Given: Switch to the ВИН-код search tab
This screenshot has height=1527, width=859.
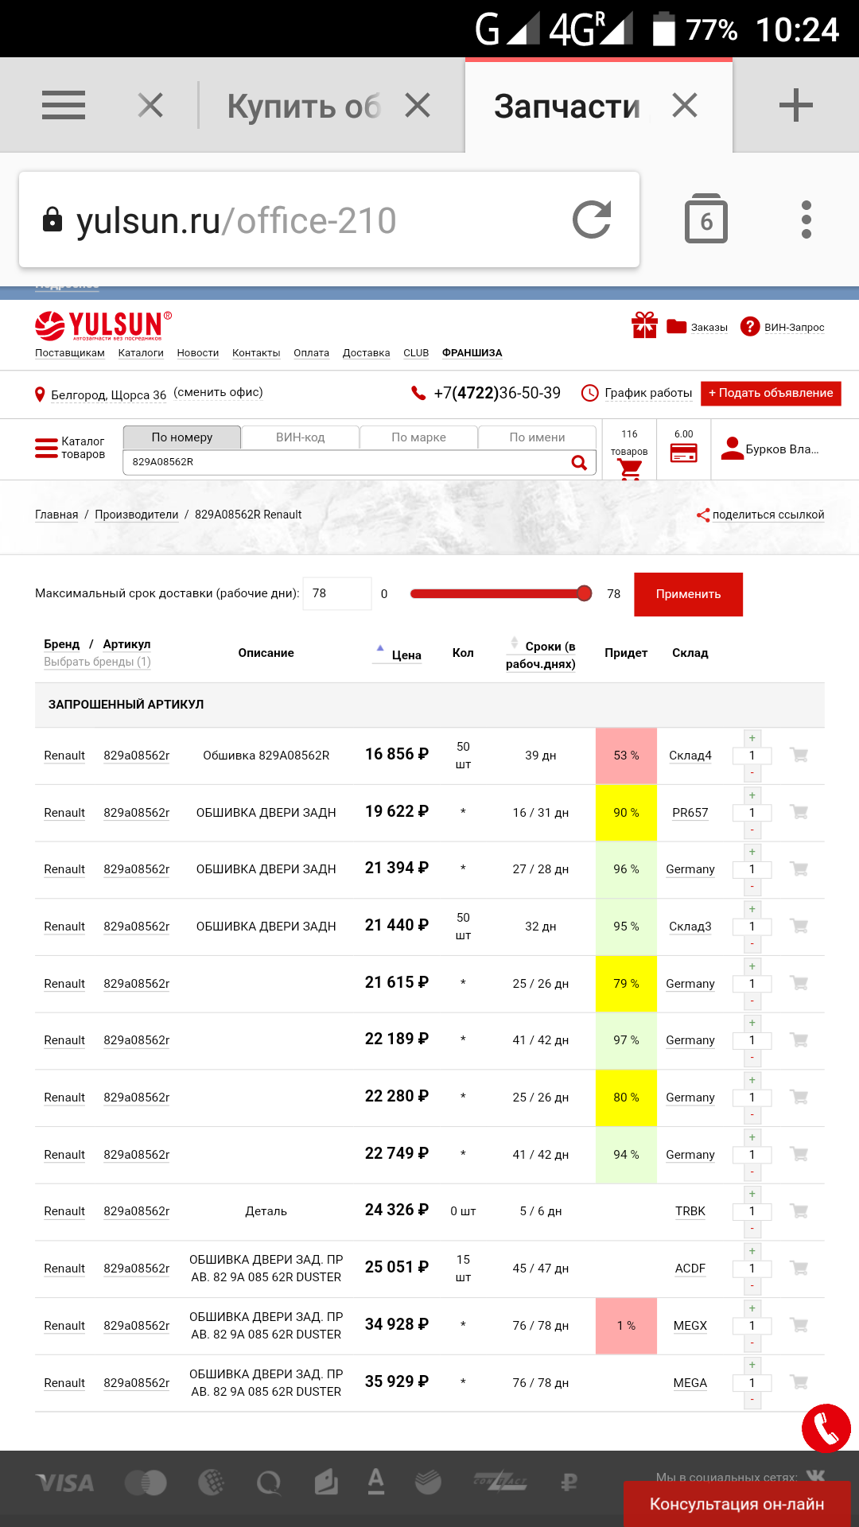Looking at the screenshot, I should pos(301,437).
